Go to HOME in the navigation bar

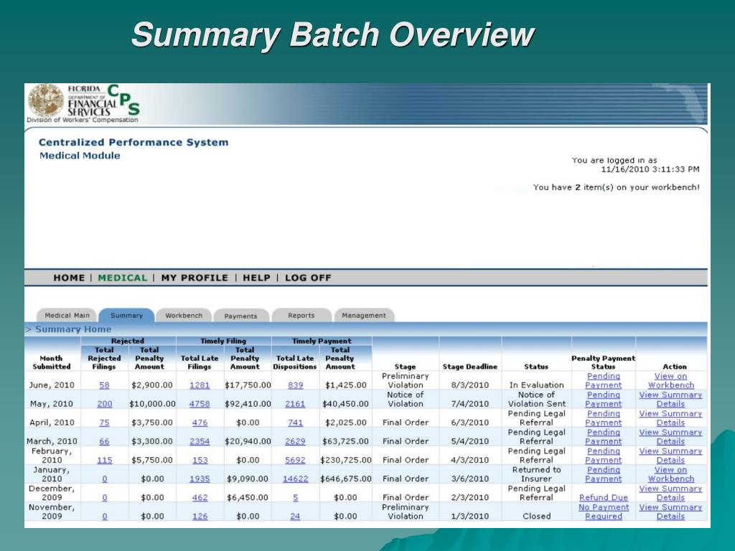(x=69, y=278)
